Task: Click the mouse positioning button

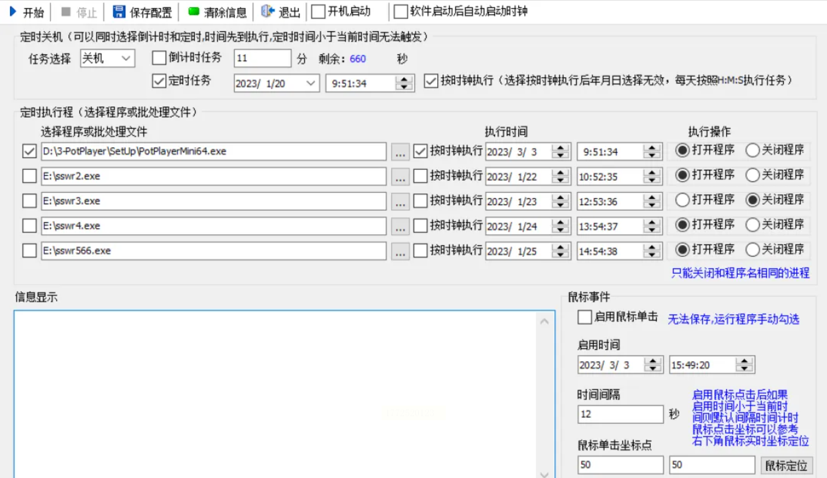Action: (x=786, y=465)
